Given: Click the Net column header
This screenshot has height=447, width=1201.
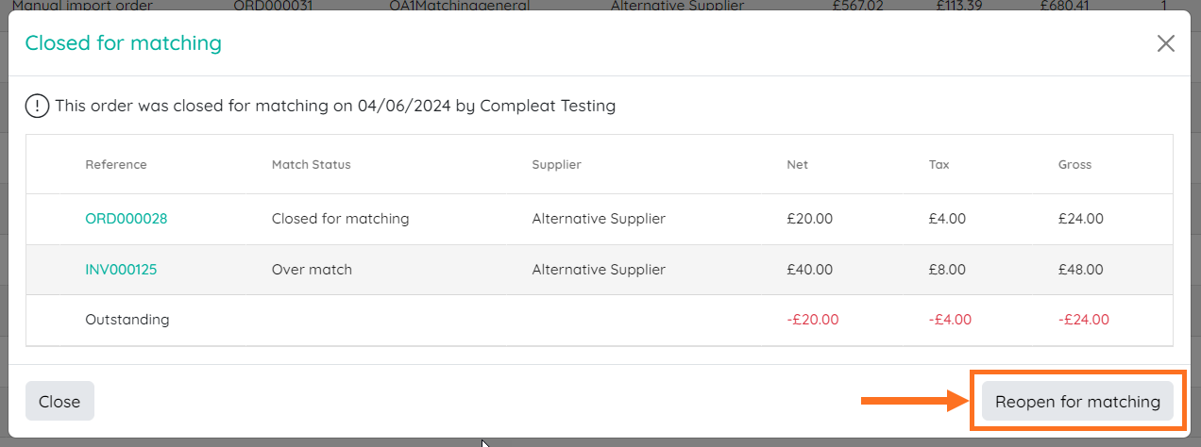Looking at the screenshot, I should pos(797,165).
